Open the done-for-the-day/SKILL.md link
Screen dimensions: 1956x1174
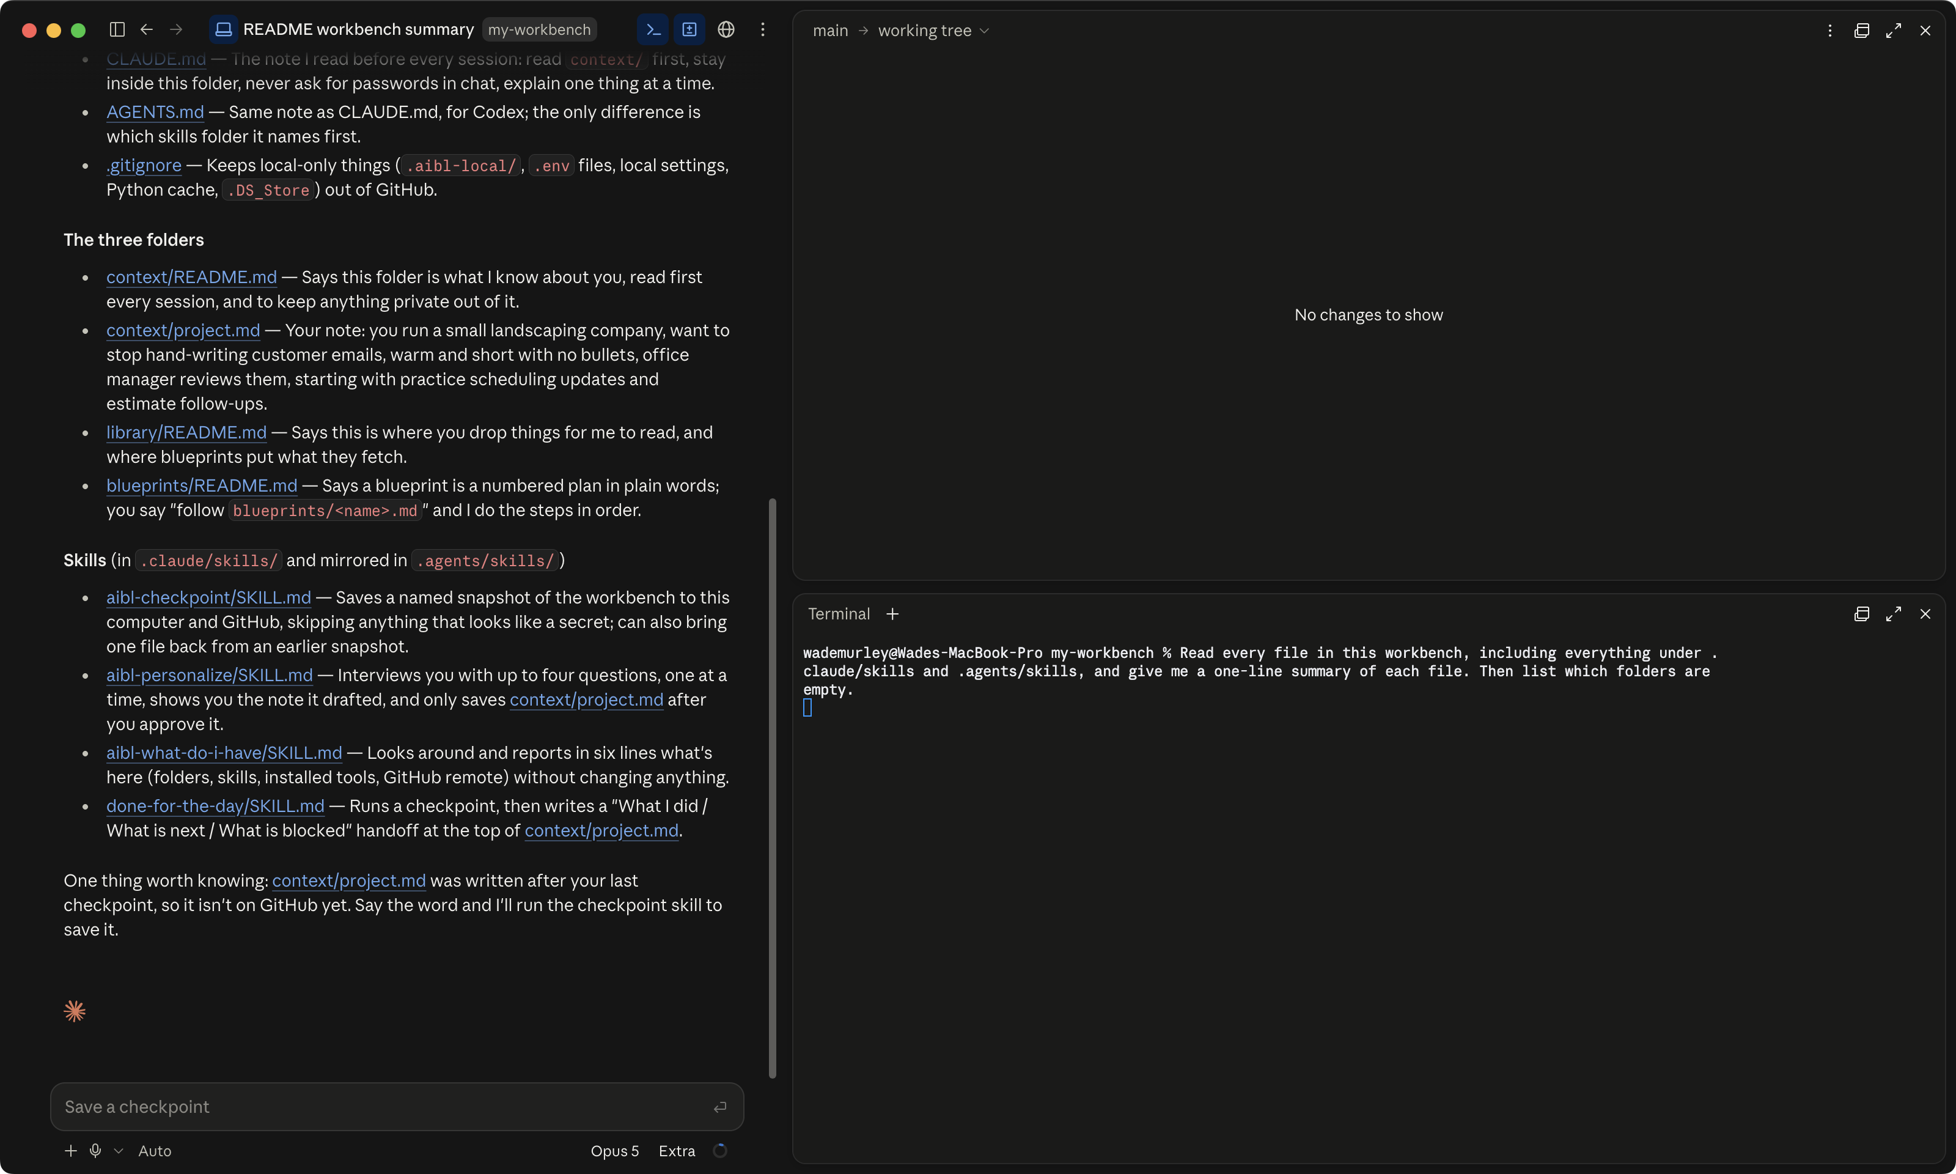tap(215, 805)
